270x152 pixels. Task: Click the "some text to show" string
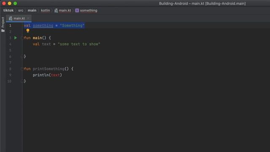click(x=79, y=44)
